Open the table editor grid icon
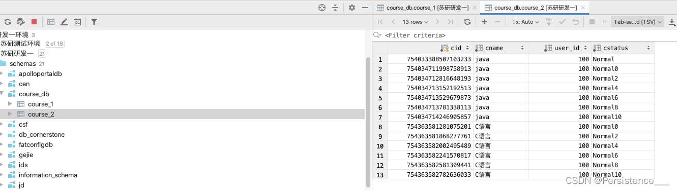Viewport: 677px width, 190px height. tap(51, 22)
